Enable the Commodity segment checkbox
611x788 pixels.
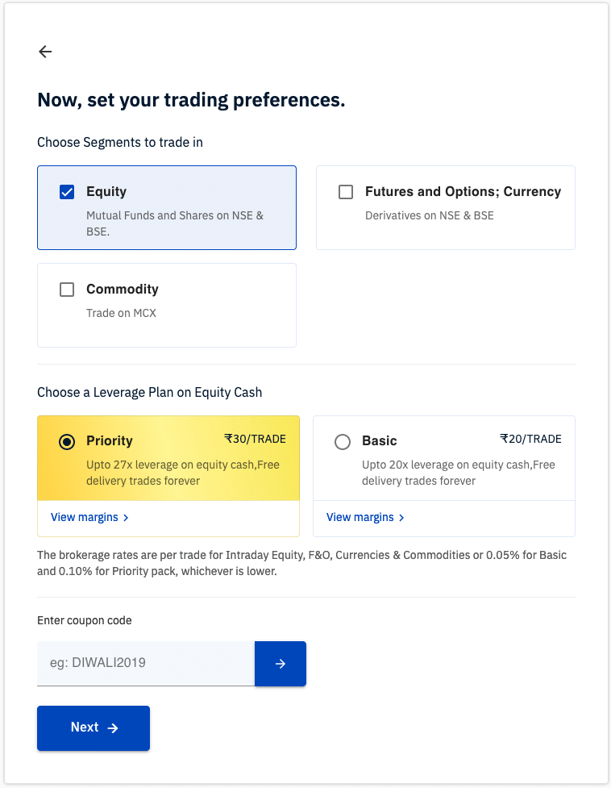point(67,290)
